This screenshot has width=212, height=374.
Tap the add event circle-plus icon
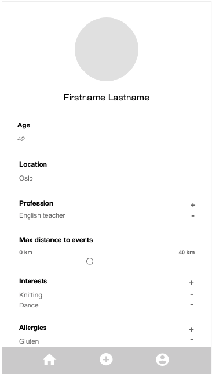tap(106, 359)
